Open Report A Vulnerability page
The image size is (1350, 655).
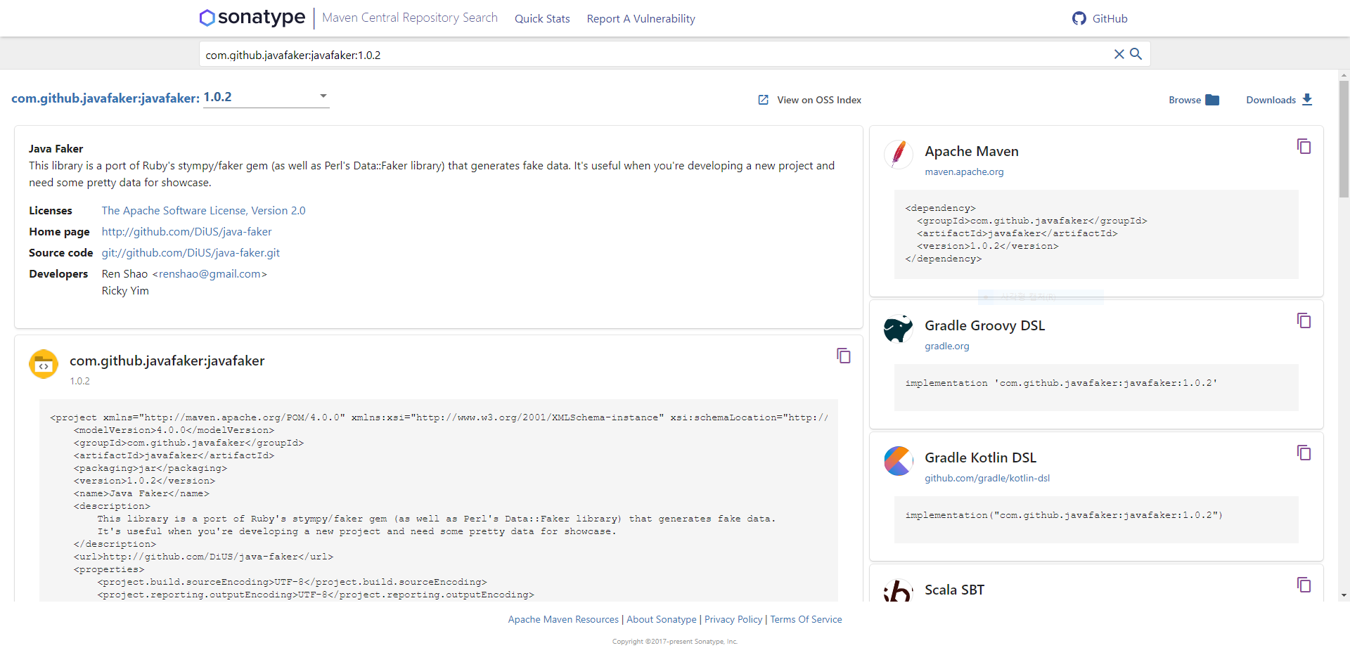click(641, 19)
